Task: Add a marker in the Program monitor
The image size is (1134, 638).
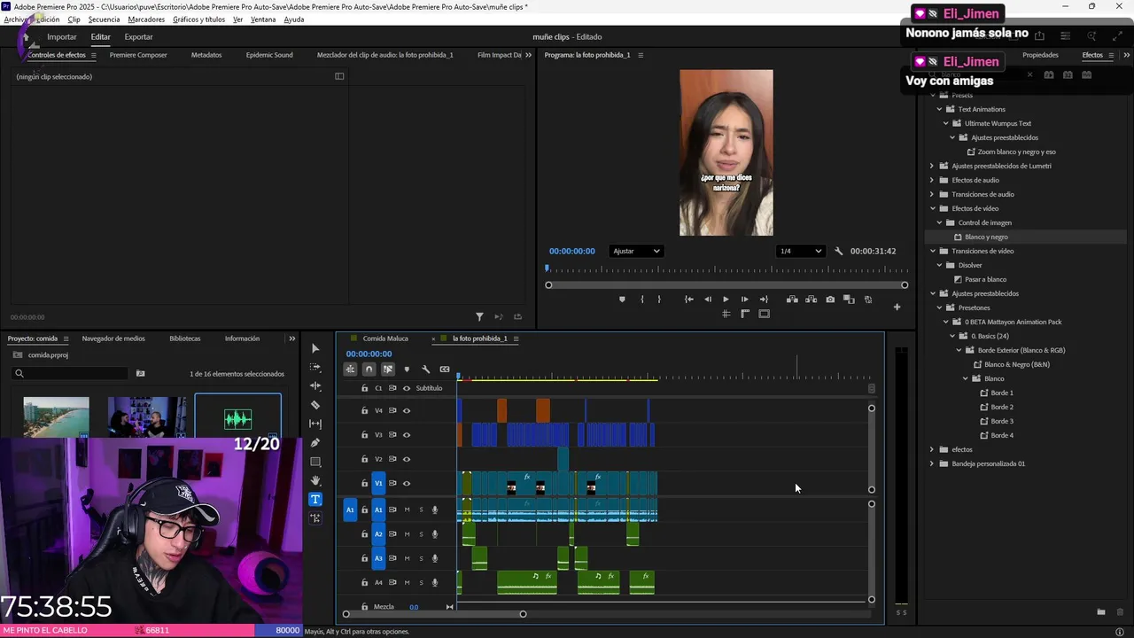Action: (x=622, y=300)
